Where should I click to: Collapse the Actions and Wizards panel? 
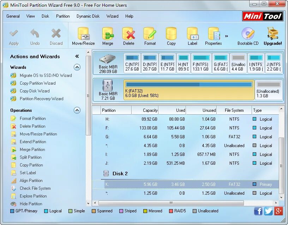(77, 56)
